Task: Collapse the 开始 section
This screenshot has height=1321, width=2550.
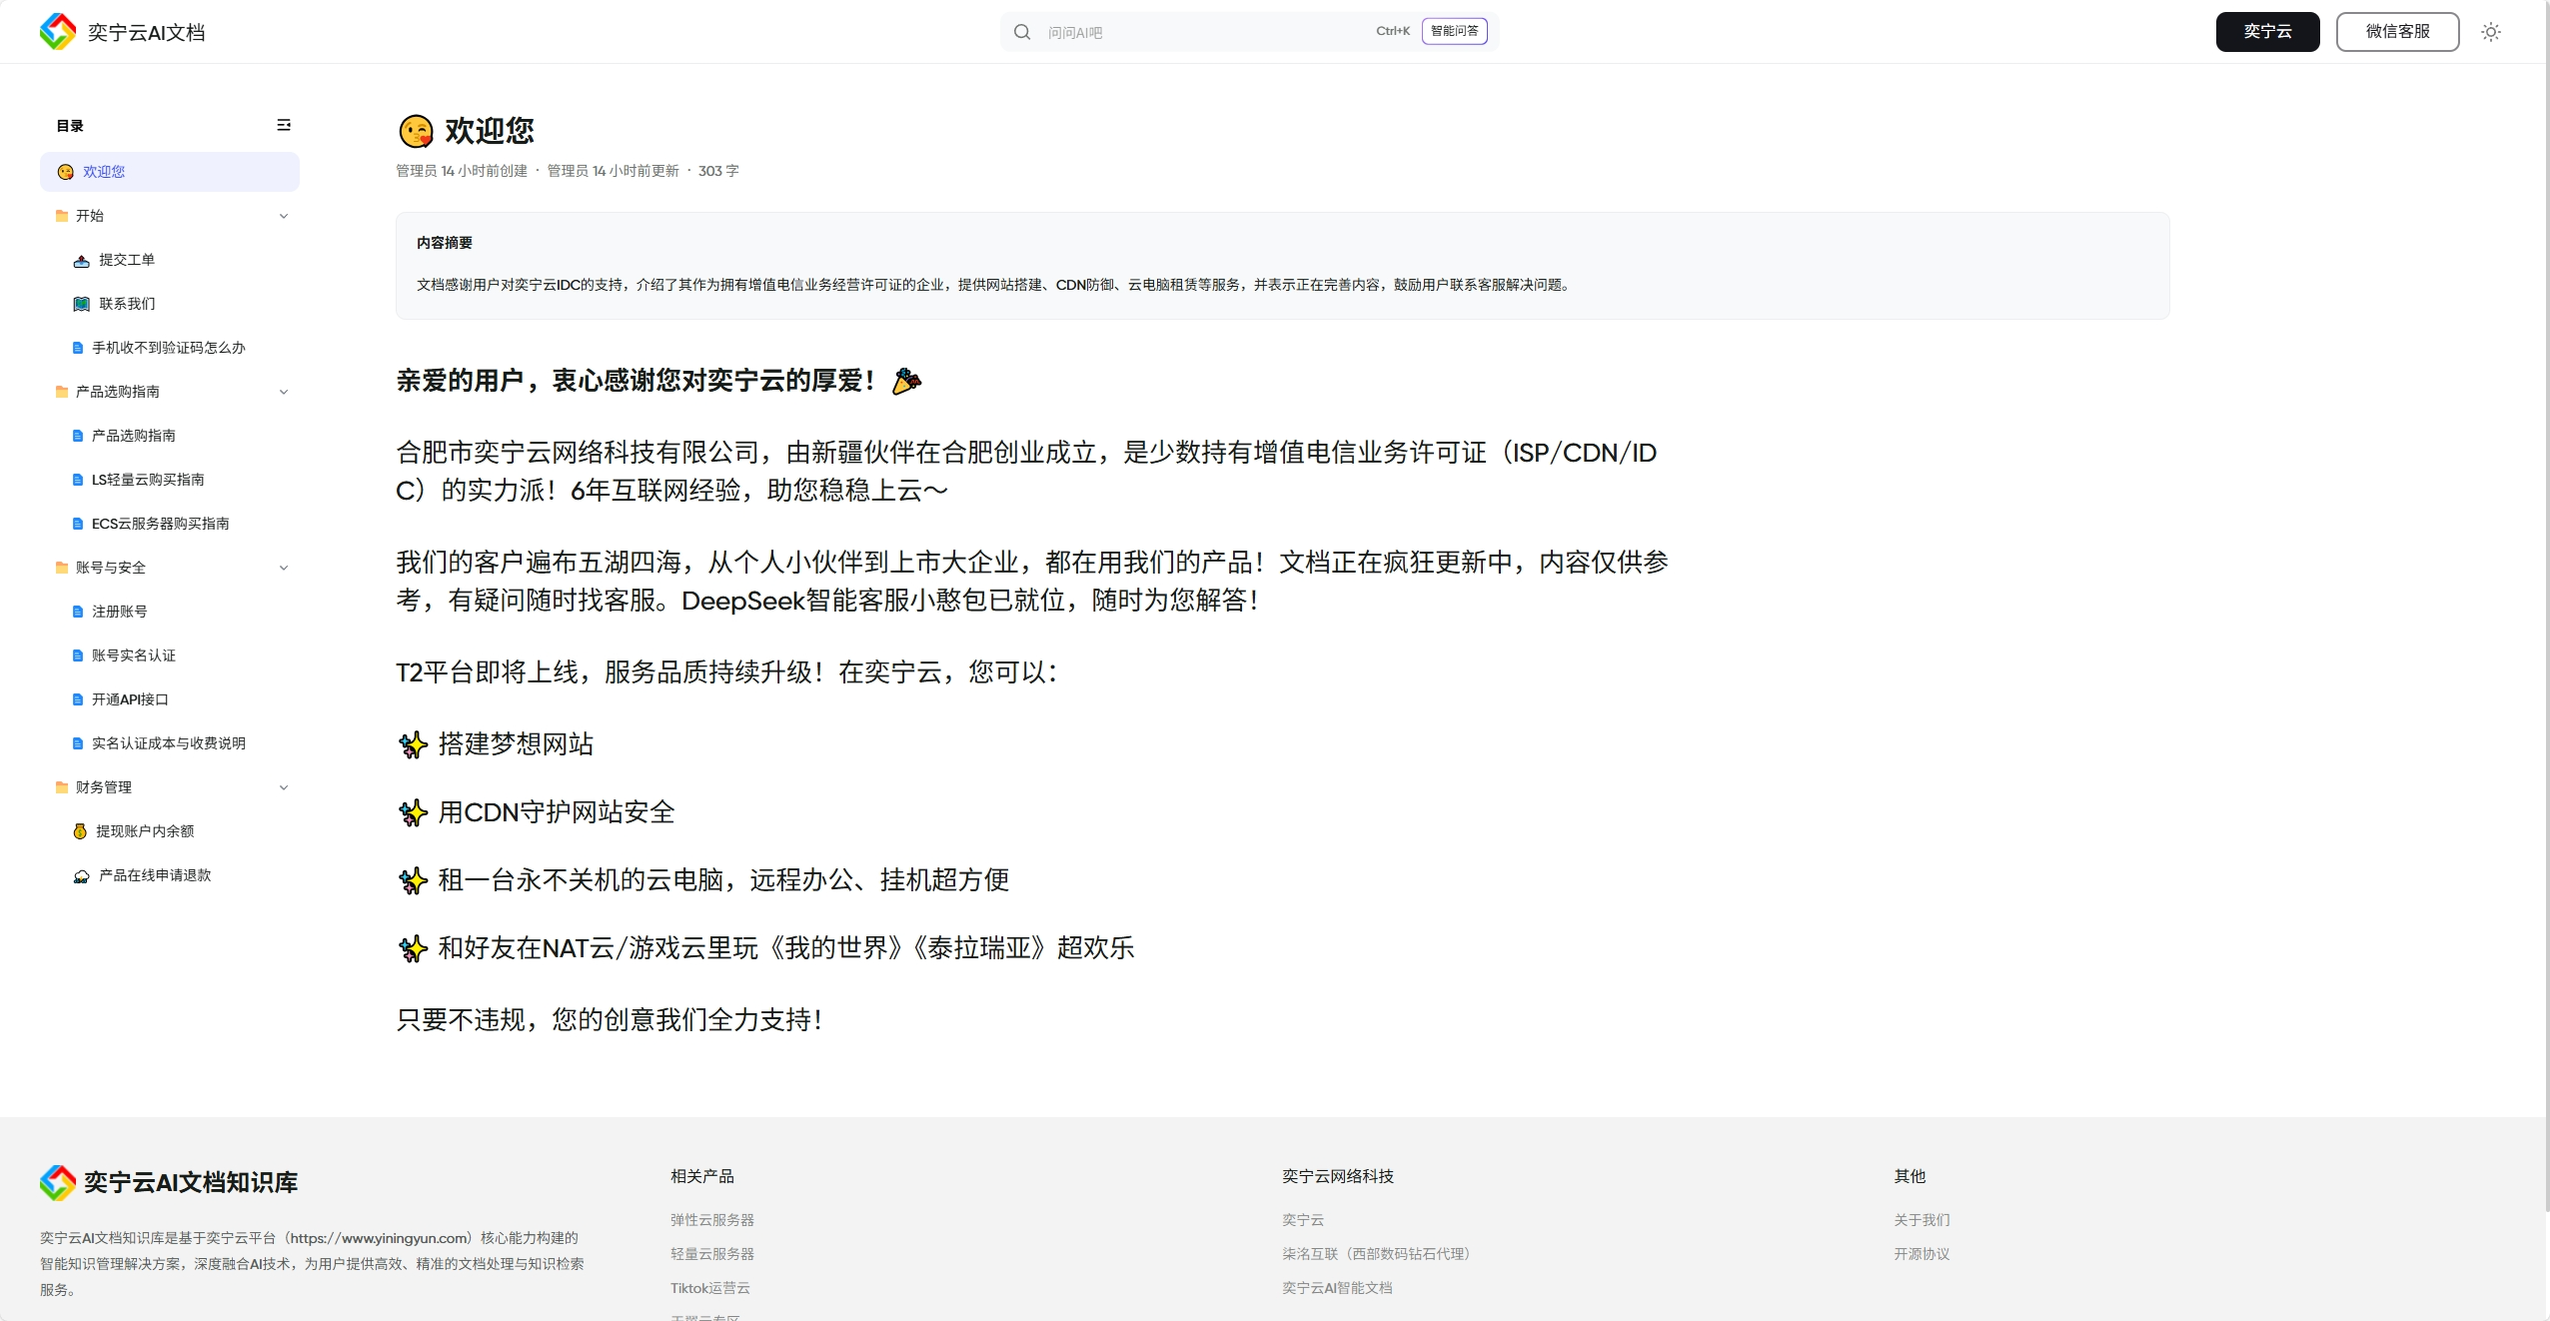Action: pos(284,215)
